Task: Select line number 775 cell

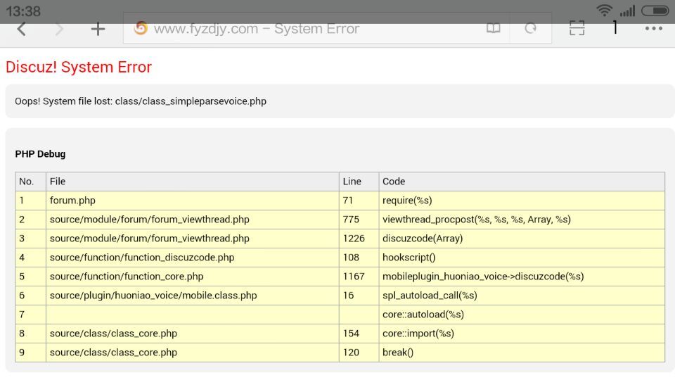Action: [x=359, y=220]
